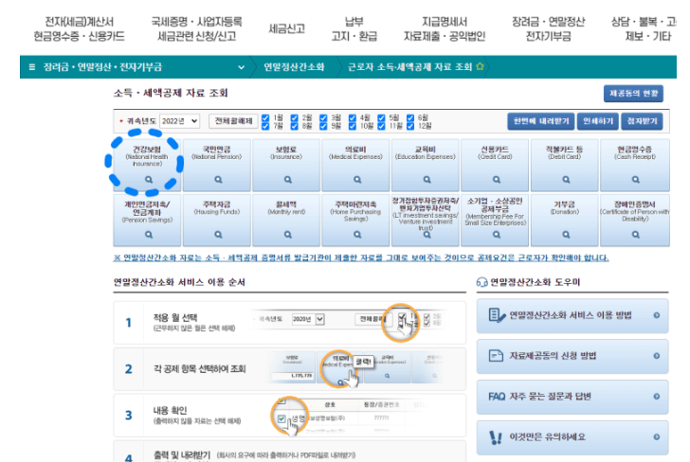Screen dimensions: 690x462
Task: Toggle the 9월 checkbox
Action: pos(323,126)
